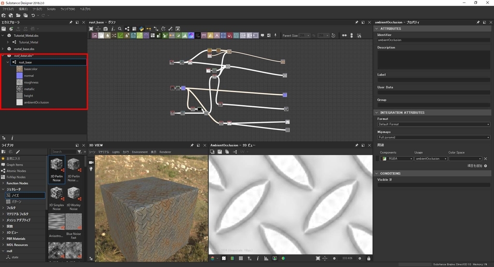The height and width of the screenshot is (267, 494).
Task: Toggle the 2D view checkerboard alpha display
Action: pyautogui.click(x=224, y=258)
